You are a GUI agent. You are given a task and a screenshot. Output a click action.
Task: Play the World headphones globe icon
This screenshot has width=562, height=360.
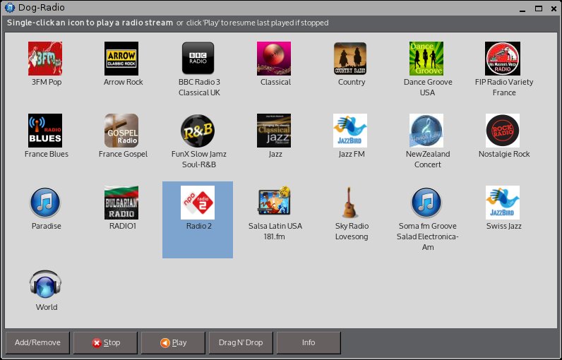(x=45, y=284)
